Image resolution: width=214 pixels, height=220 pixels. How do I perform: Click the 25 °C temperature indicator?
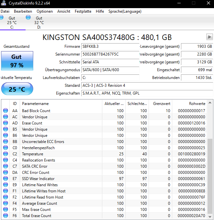(x=17, y=89)
